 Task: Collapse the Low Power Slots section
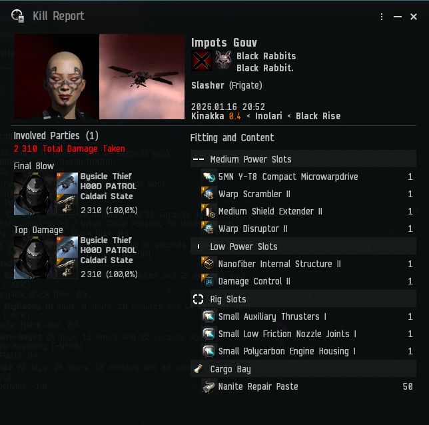[x=303, y=246]
